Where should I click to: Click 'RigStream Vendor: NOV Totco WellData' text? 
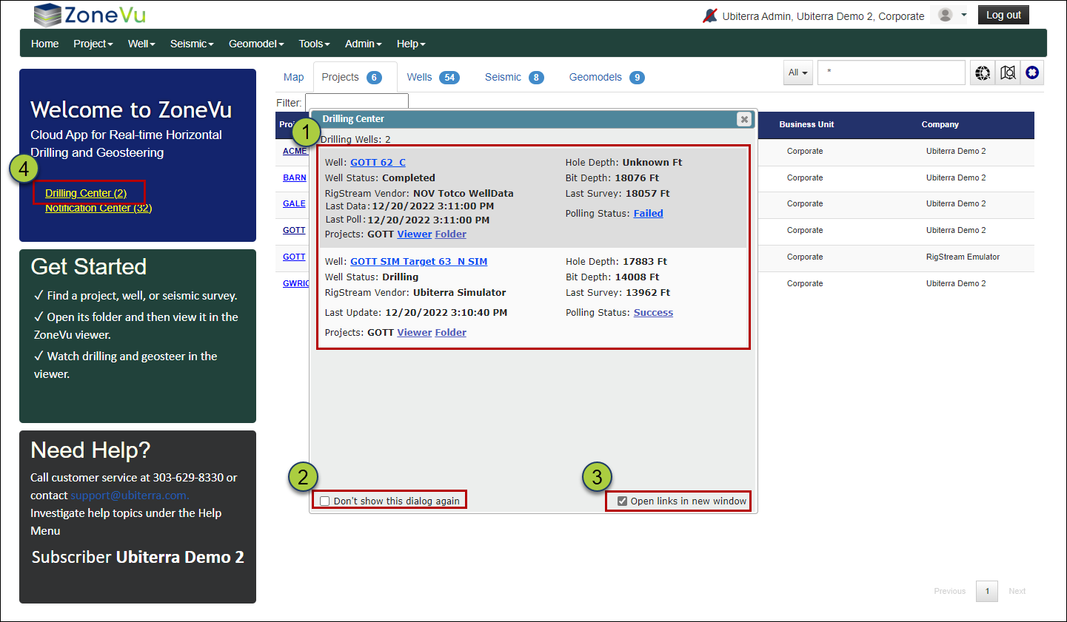tap(419, 194)
